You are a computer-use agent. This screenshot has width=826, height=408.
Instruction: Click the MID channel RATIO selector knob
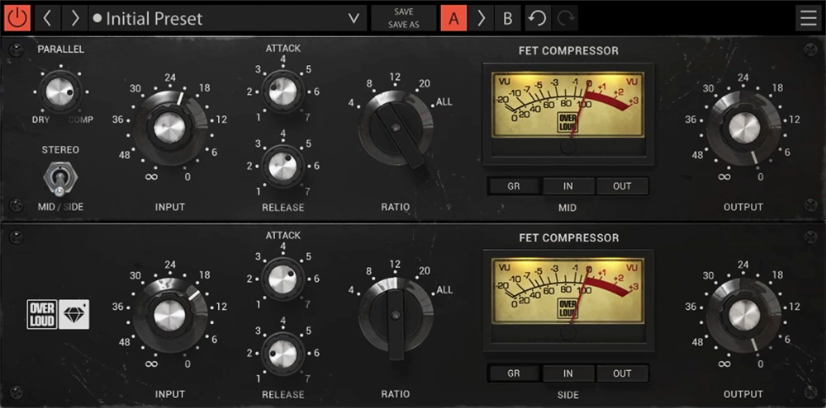point(396,129)
